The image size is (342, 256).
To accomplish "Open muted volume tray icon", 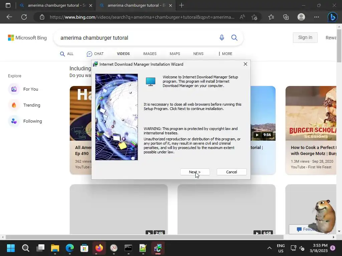I will pos(302,248).
